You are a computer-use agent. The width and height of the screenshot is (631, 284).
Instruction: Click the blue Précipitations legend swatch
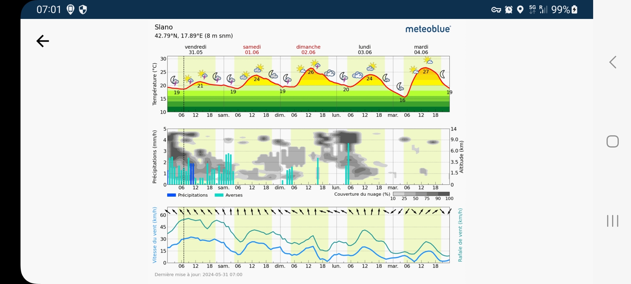tap(171, 195)
